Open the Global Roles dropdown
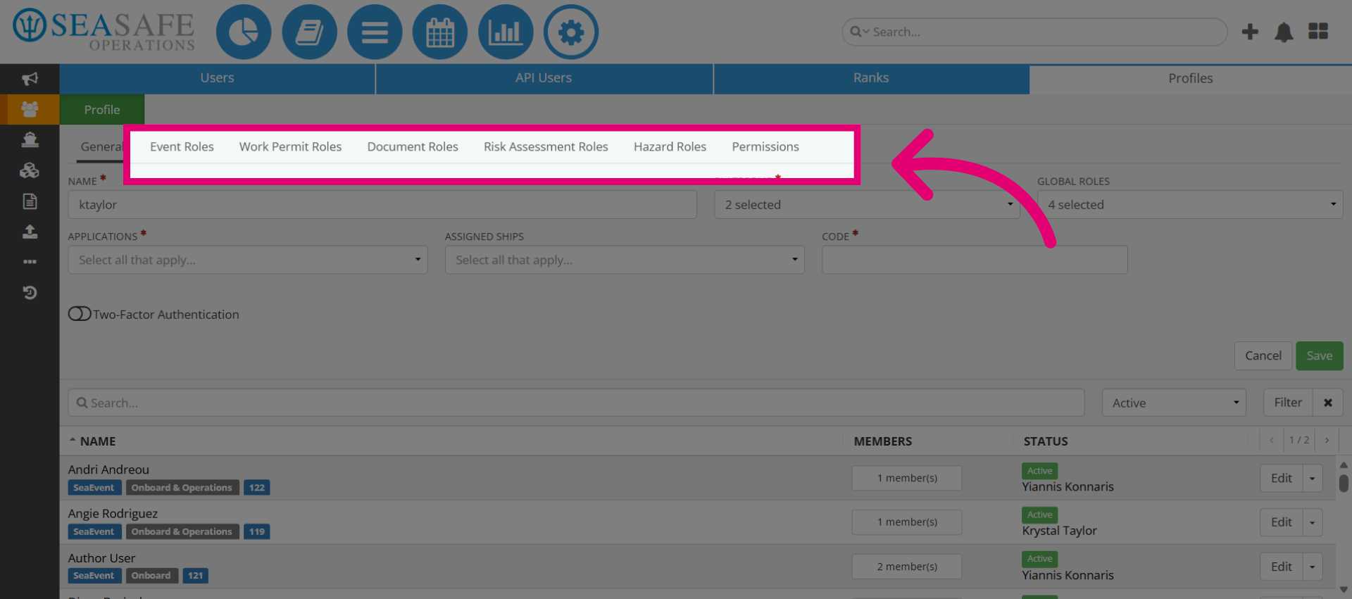Viewport: 1352px width, 599px height. pyautogui.click(x=1190, y=205)
